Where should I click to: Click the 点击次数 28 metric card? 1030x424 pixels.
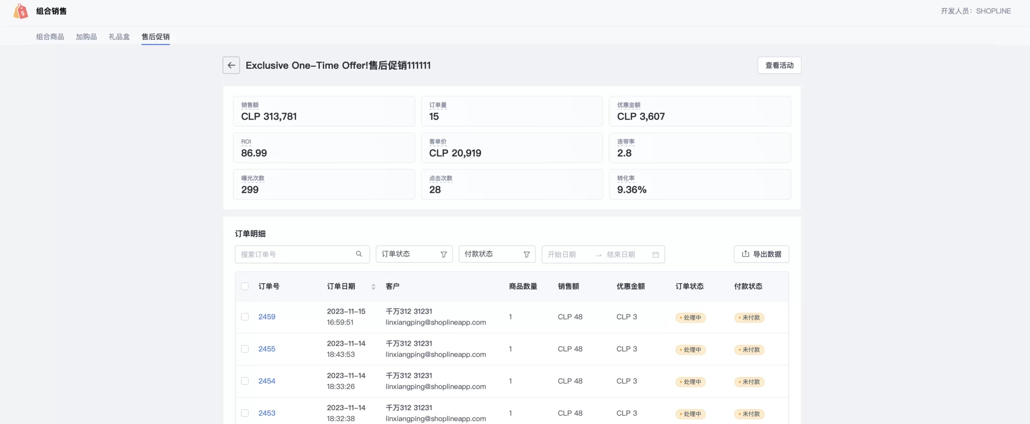[512, 184]
